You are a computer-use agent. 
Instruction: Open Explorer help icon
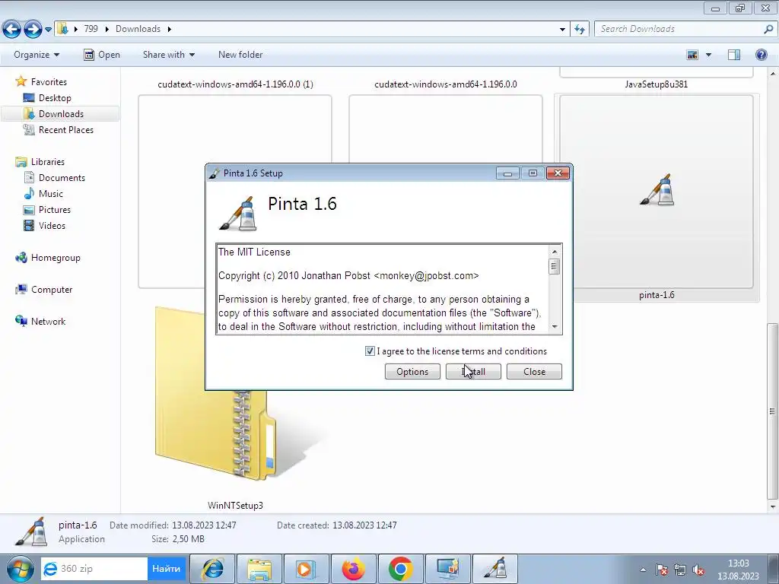[x=761, y=55]
